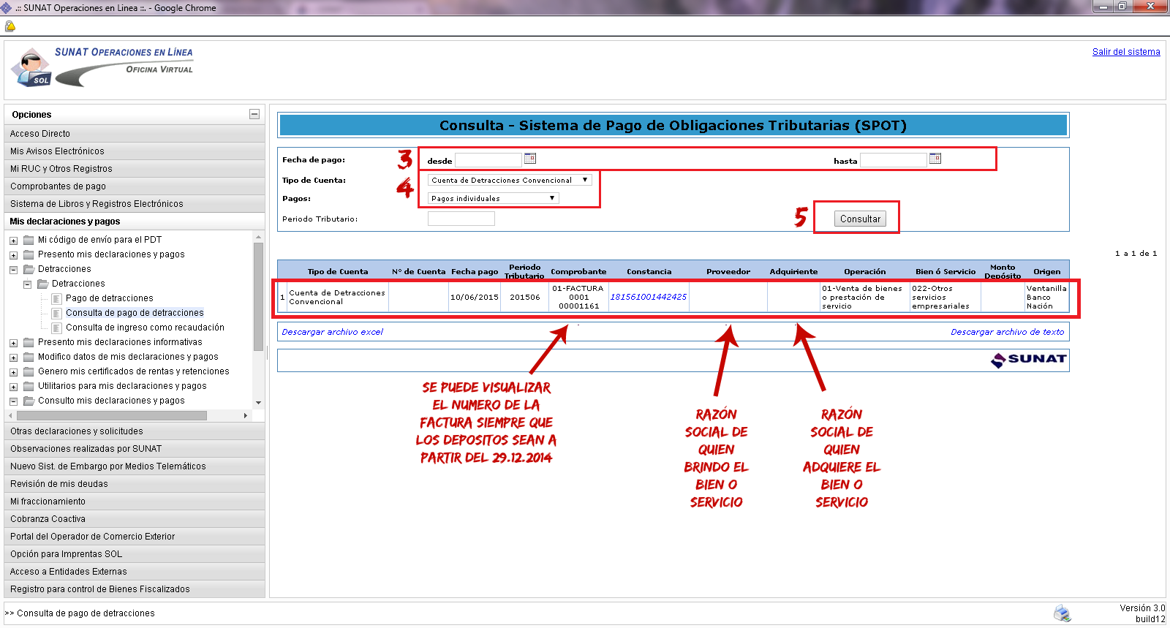Expand 'Presento mis declaraciones informativas' node
Screen dimensions: 1170x628
point(13,343)
